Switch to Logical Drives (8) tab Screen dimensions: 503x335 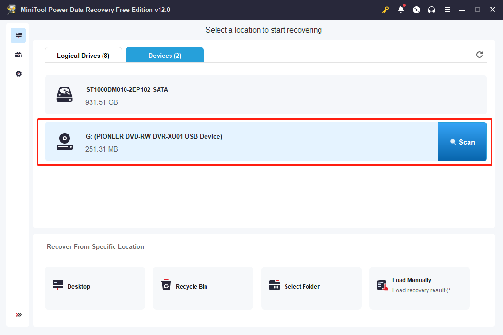click(83, 55)
